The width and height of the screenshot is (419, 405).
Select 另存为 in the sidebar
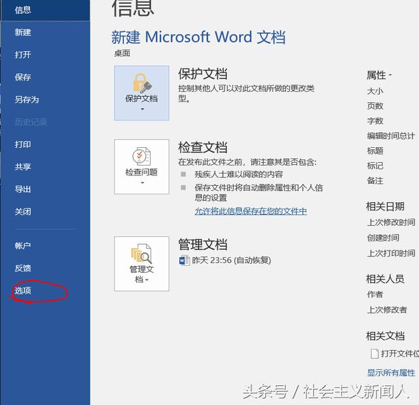pyautogui.click(x=45, y=99)
